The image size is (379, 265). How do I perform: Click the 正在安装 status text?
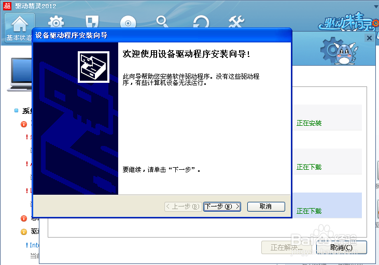tap(309, 123)
